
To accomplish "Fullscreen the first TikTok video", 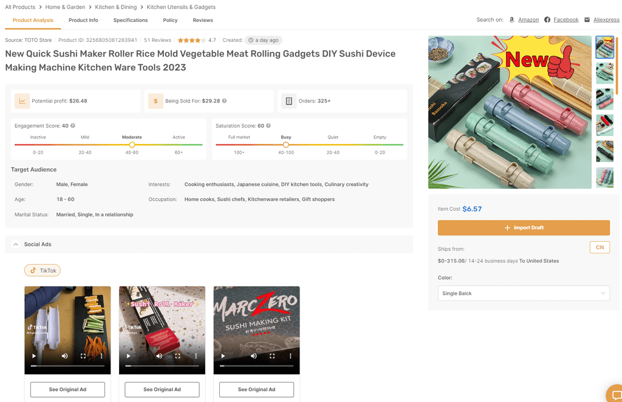I will pos(83,356).
